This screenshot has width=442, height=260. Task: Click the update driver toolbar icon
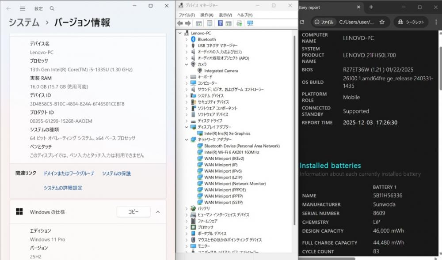(x=239, y=23)
